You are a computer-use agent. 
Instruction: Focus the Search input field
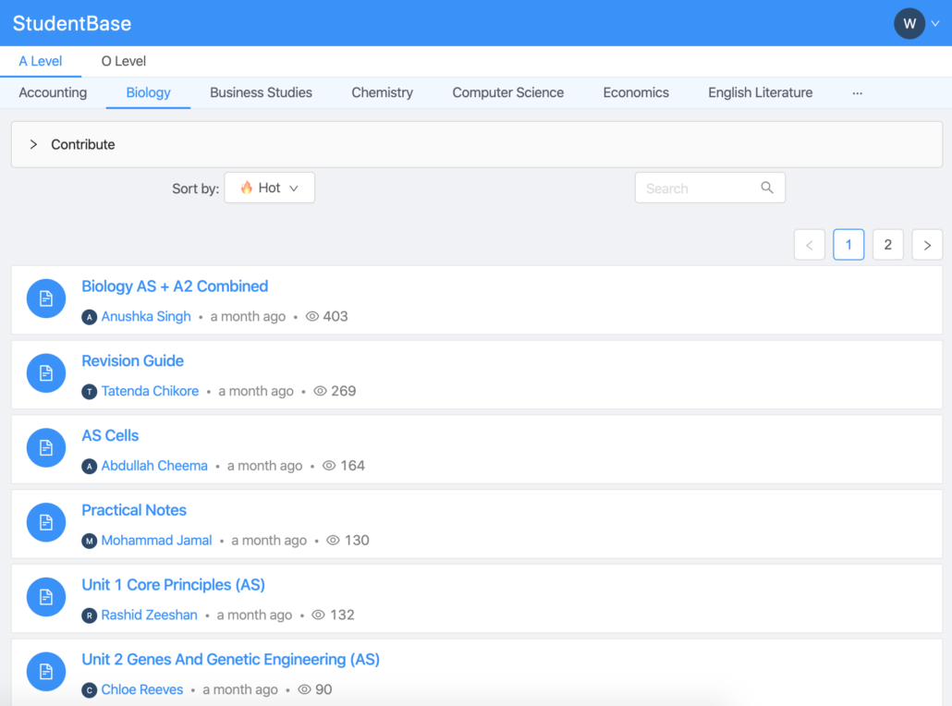coord(710,188)
